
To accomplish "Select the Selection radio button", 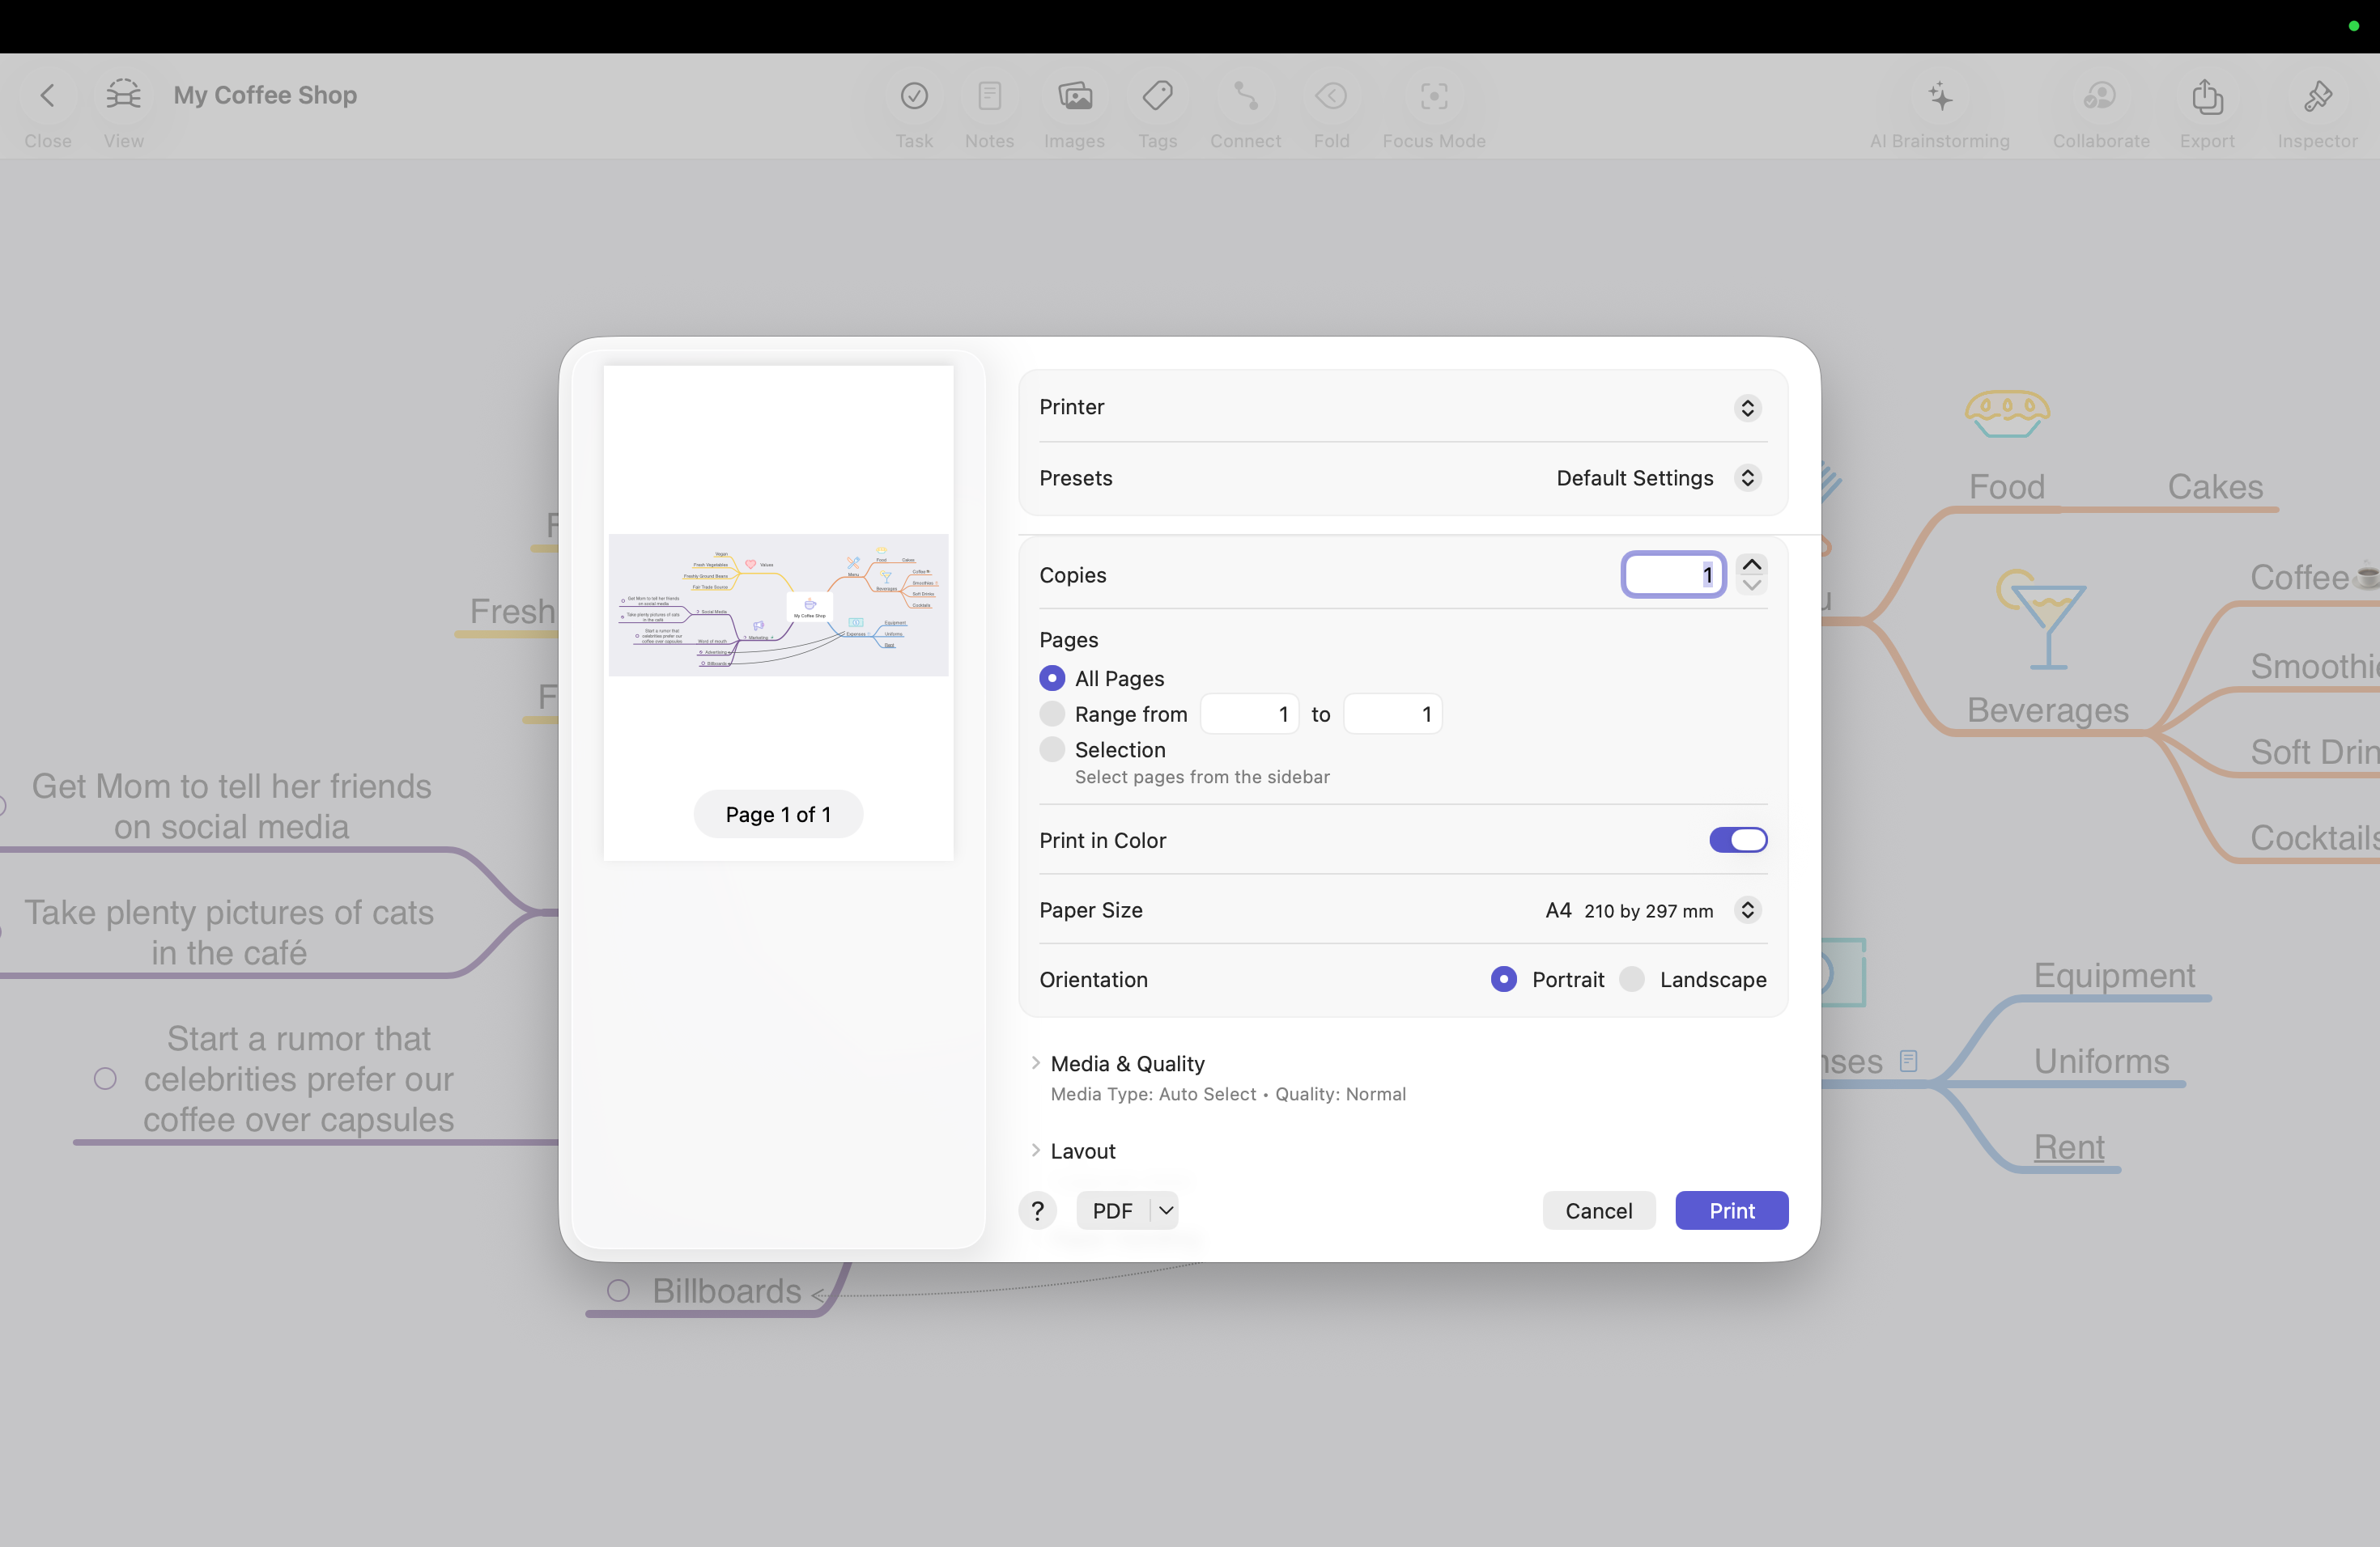I will pyautogui.click(x=1052, y=748).
